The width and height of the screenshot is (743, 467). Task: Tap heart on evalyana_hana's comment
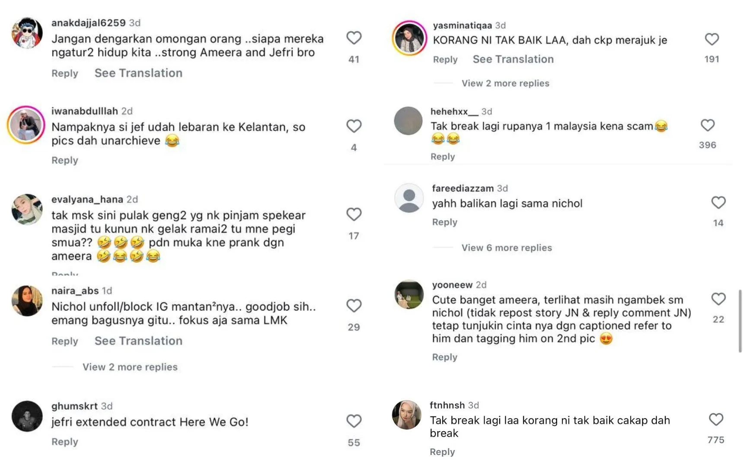pyautogui.click(x=354, y=214)
